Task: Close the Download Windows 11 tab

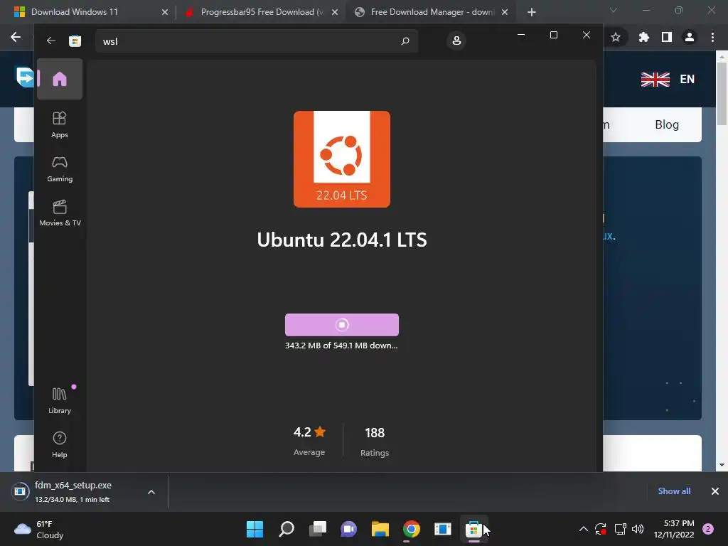Action: 165,12
